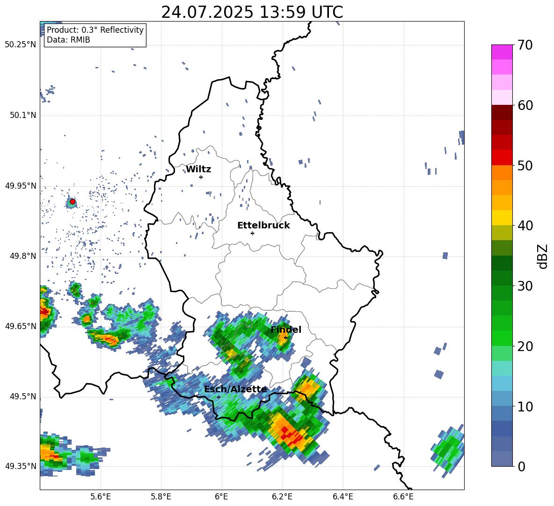
Task: Click the 49.5°N latitude label
Action: [22, 396]
